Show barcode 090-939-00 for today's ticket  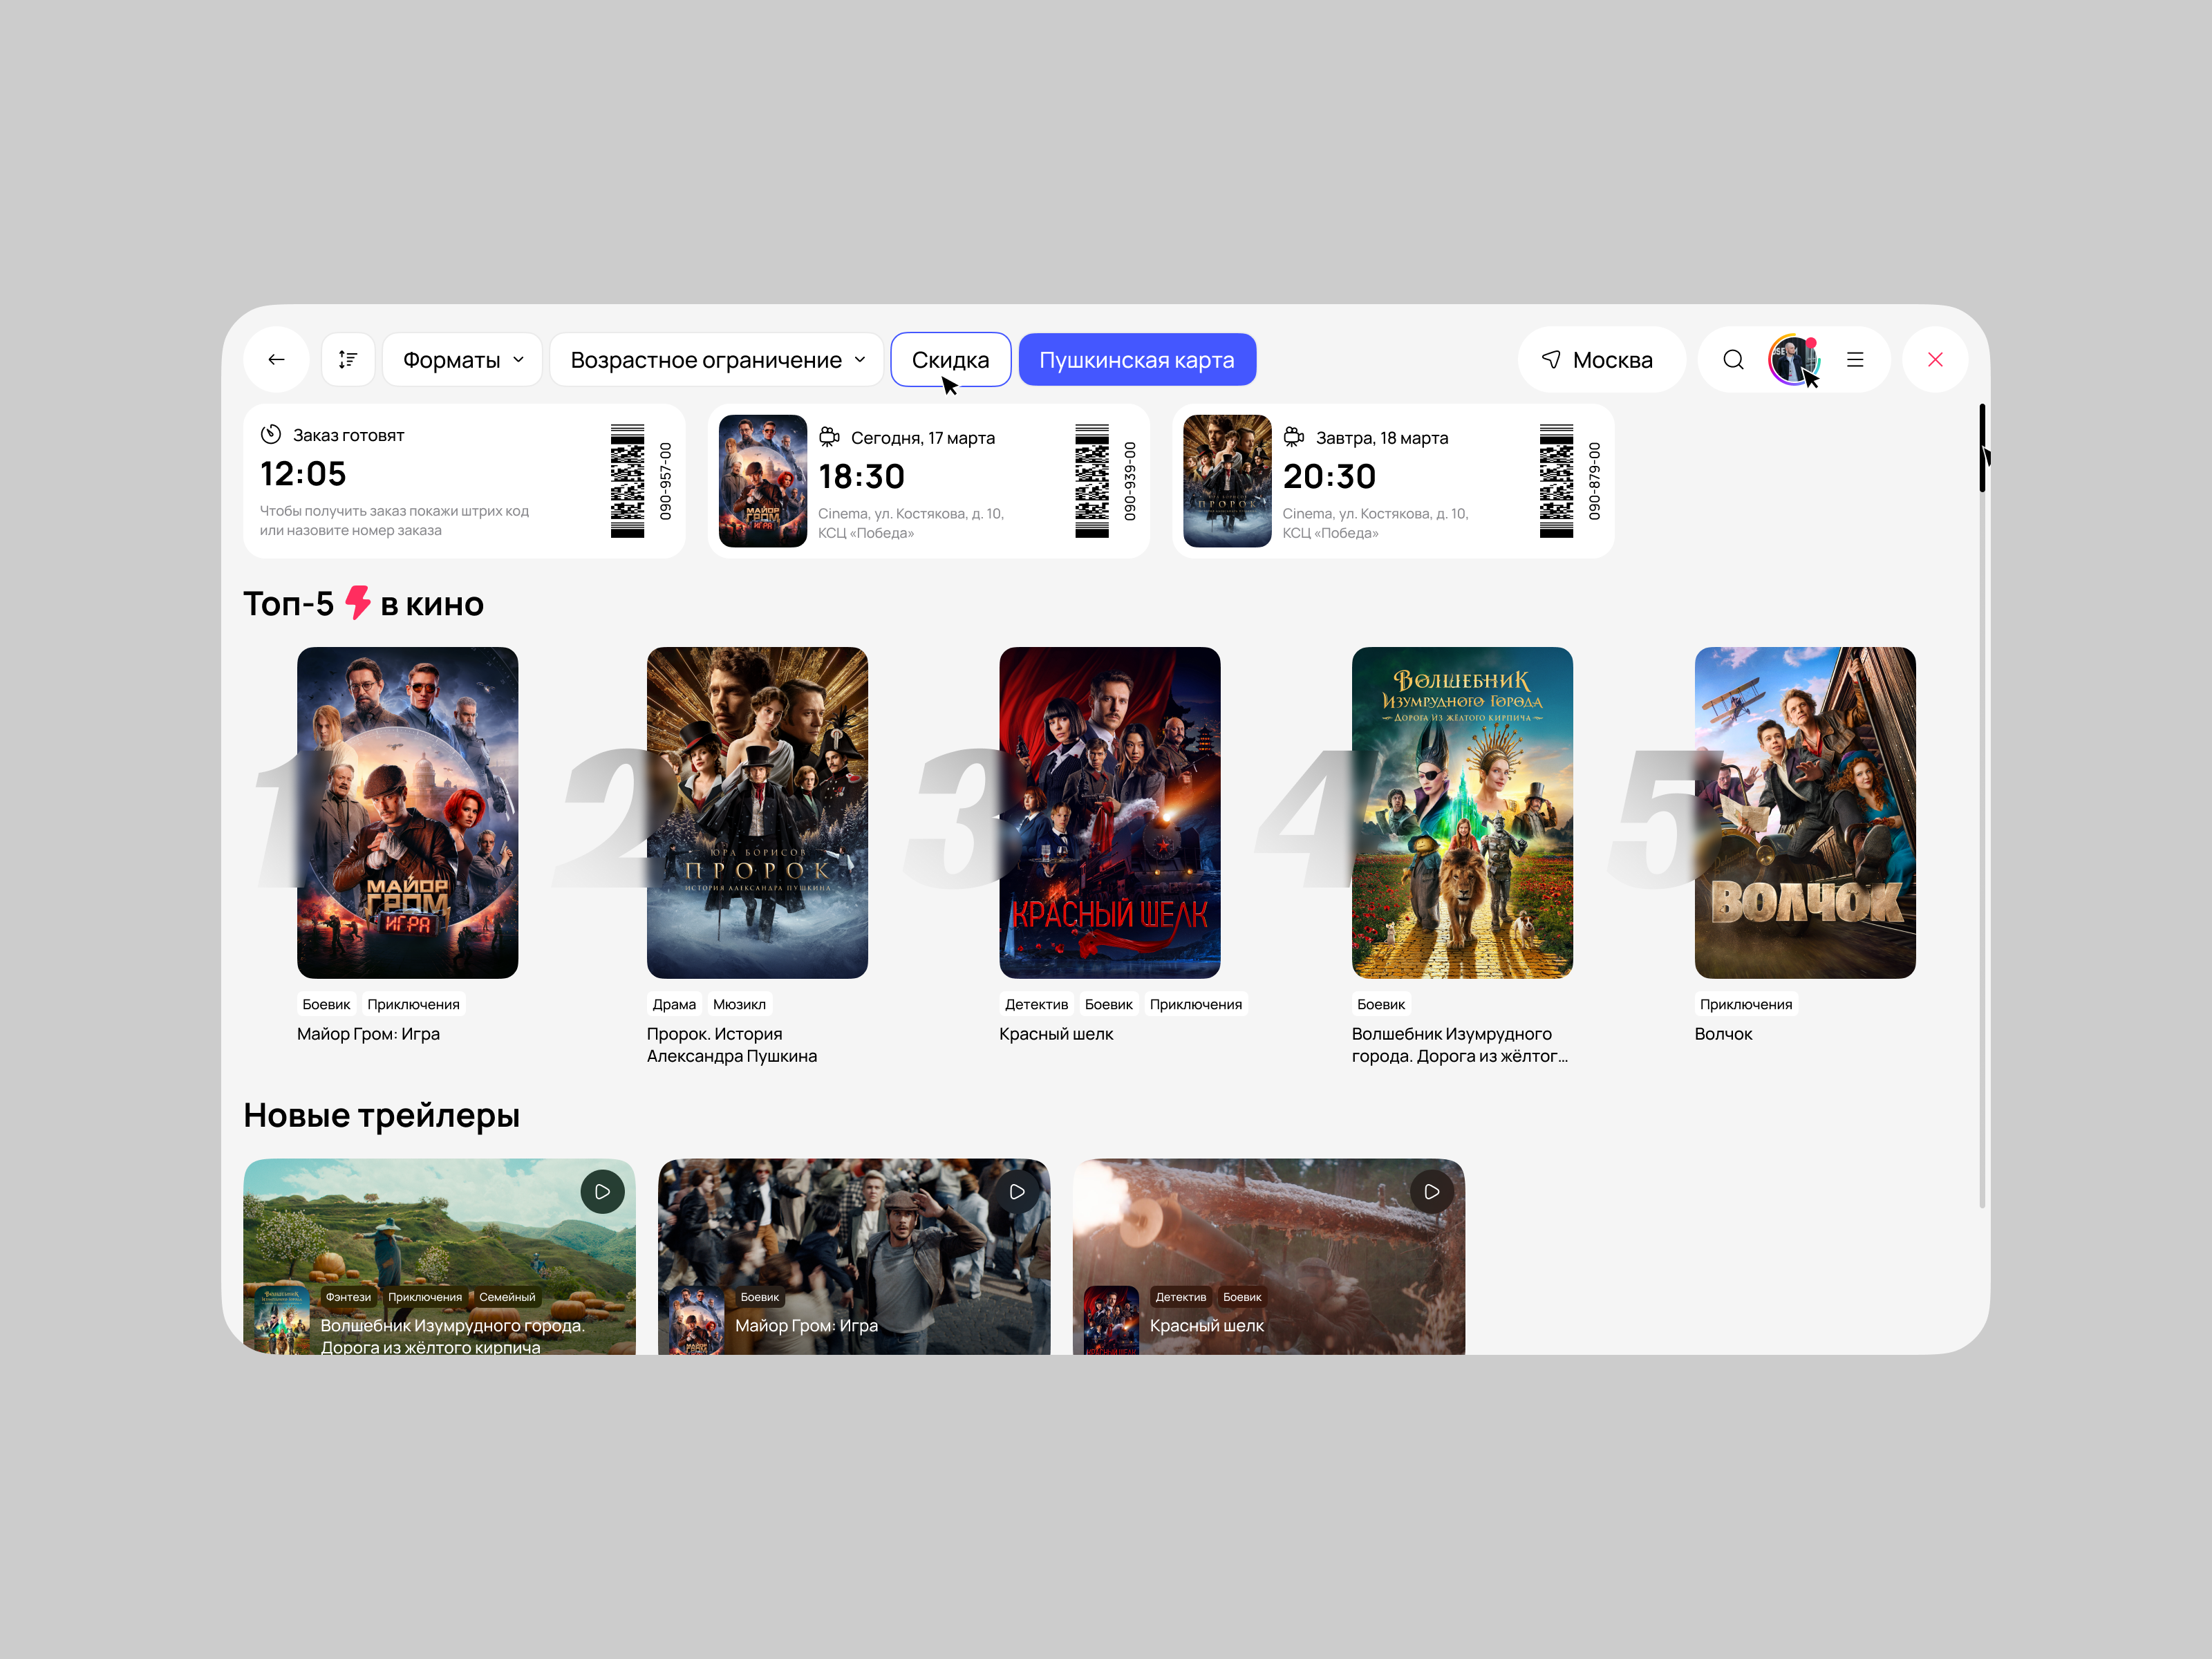click(1091, 481)
